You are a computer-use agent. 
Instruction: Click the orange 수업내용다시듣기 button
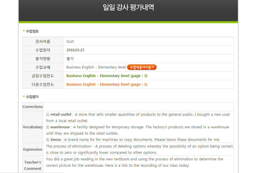click(142, 67)
